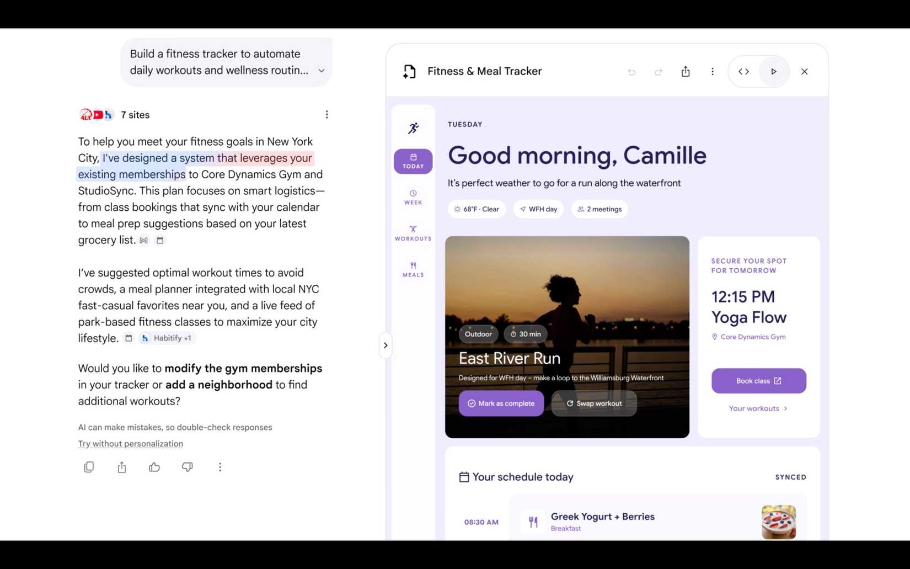The height and width of the screenshot is (569, 910).
Task: Open the Habitify +1 source chip
Action: tap(167, 338)
